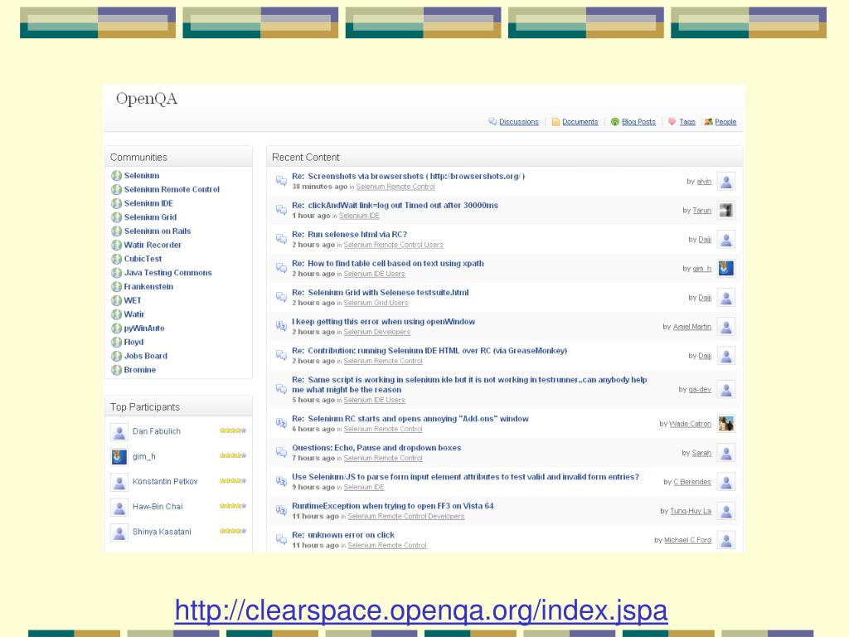849x637 pixels.
Task: Open the Floyd community
Action: 133,343
